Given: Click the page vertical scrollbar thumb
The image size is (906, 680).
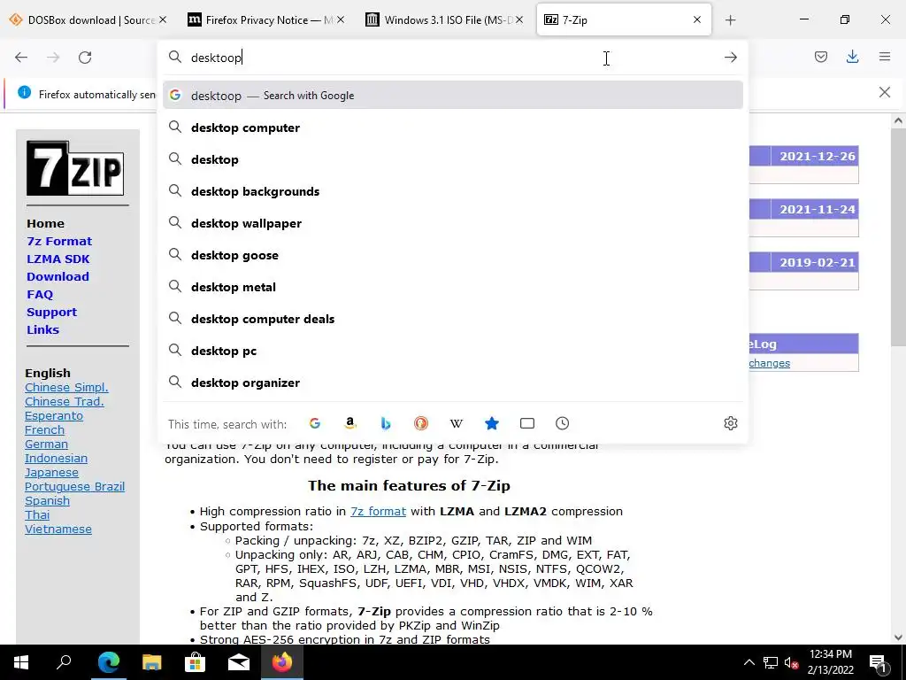Looking at the screenshot, I should [897, 237].
